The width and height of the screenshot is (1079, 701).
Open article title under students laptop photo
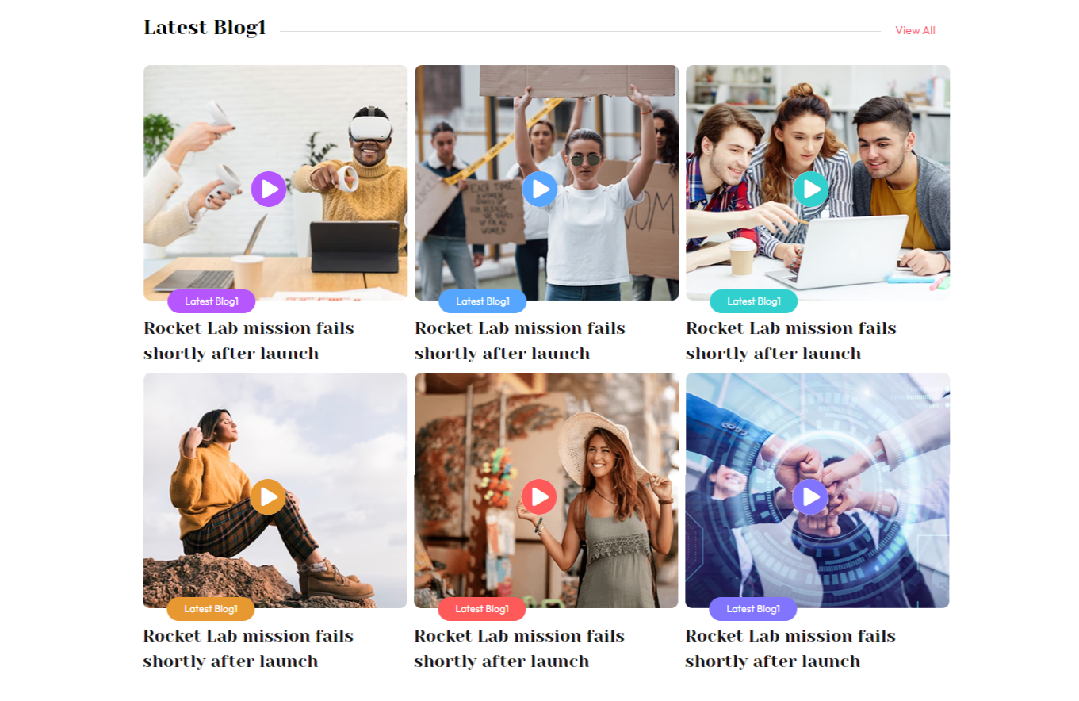[791, 341]
